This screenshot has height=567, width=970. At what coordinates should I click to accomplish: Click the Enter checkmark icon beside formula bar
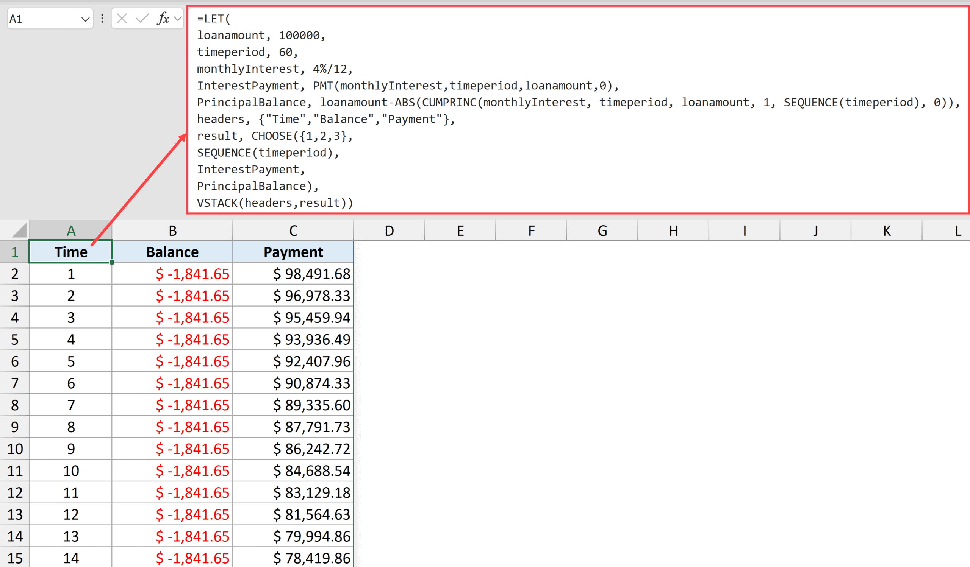[142, 18]
